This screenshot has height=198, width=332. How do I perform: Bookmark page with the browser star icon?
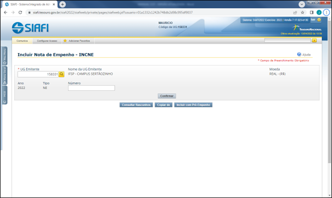coord(302,12)
